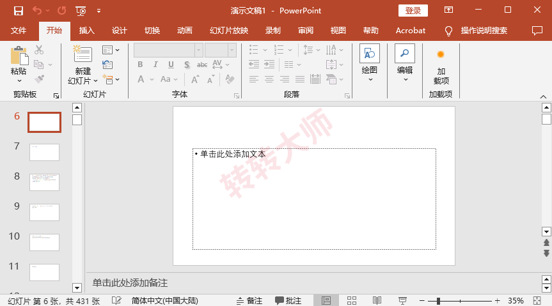Increase font size icon
The height and width of the screenshot is (306, 552).
pos(195,79)
